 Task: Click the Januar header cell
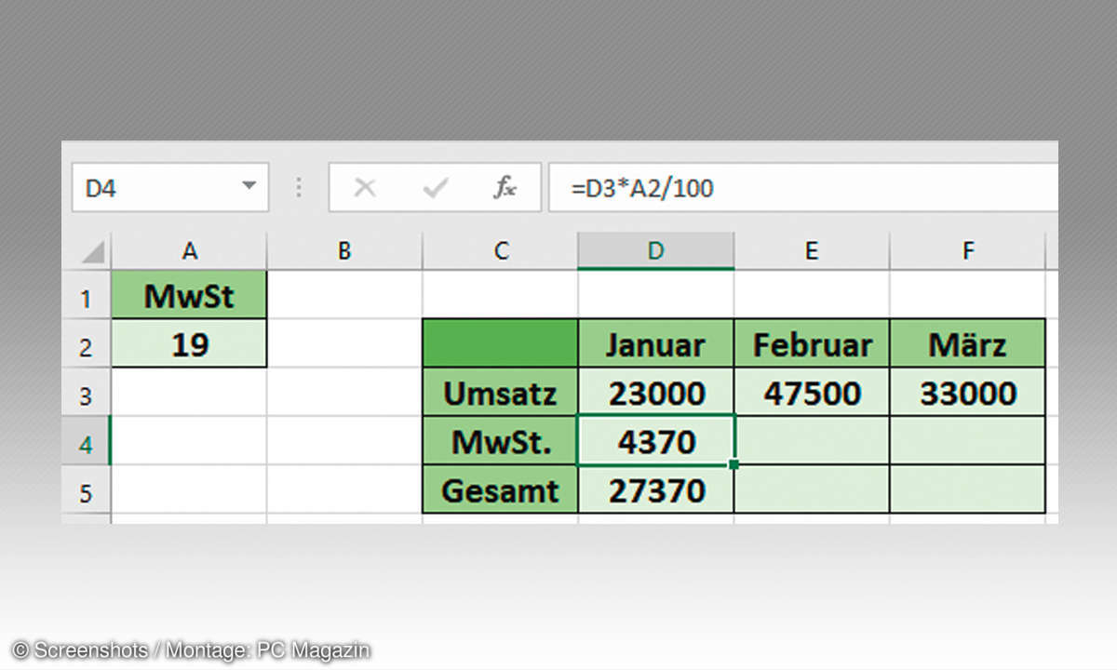pos(656,344)
